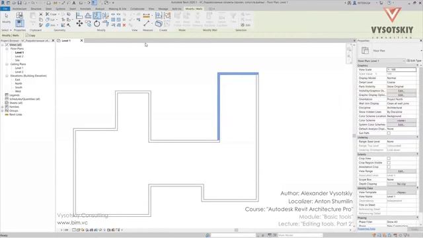Click the Measure Between Two References icon

click(x=146, y=24)
